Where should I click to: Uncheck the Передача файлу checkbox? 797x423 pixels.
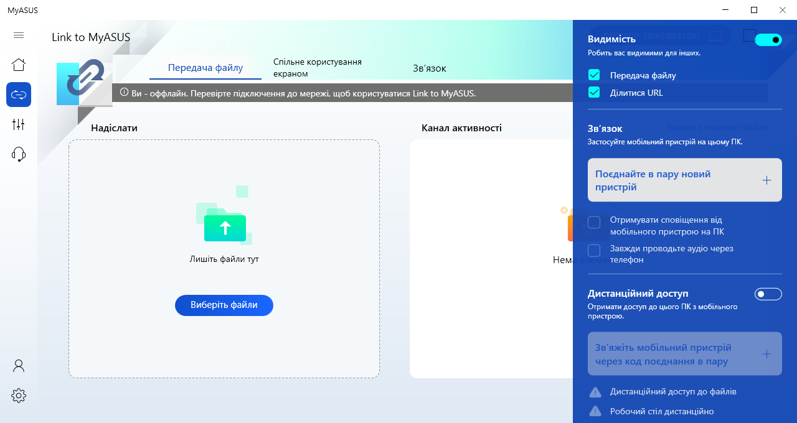point(594,75)
